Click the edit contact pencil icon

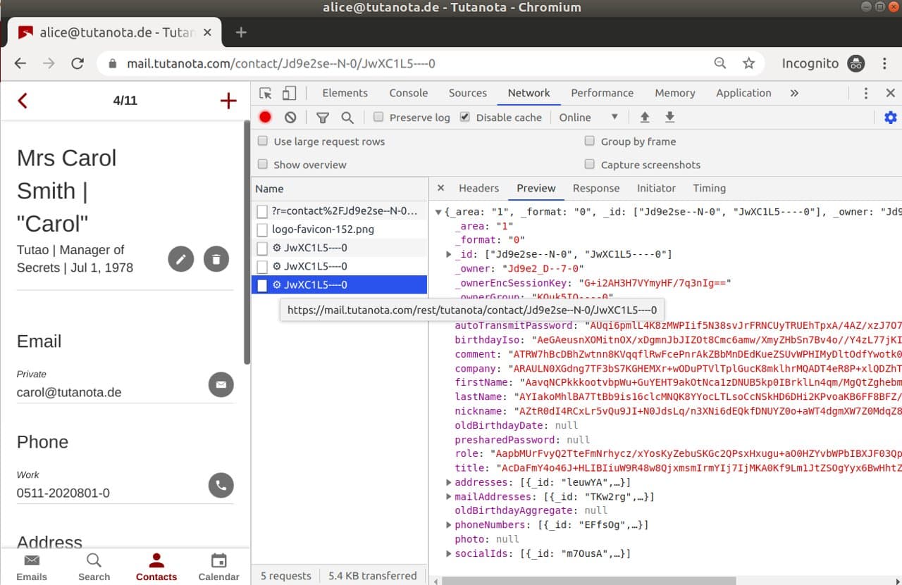(x=180, y=259)
